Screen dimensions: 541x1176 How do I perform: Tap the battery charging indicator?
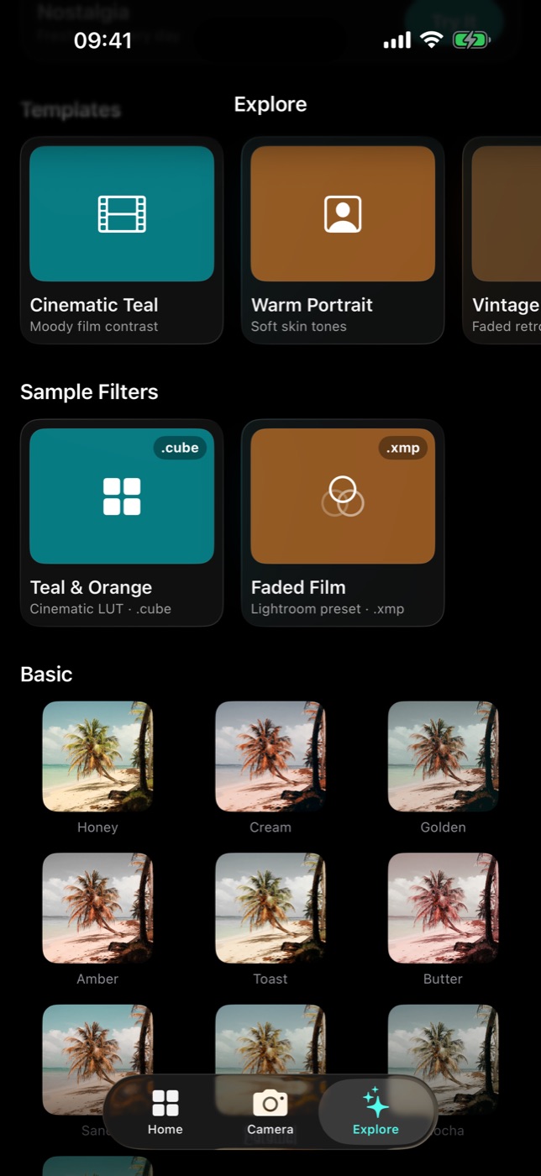[472, 39]
